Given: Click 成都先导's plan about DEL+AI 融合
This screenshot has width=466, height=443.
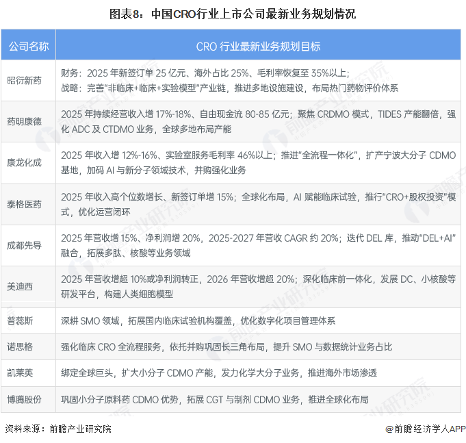Looking at the screenshot, I should point(258,245).
